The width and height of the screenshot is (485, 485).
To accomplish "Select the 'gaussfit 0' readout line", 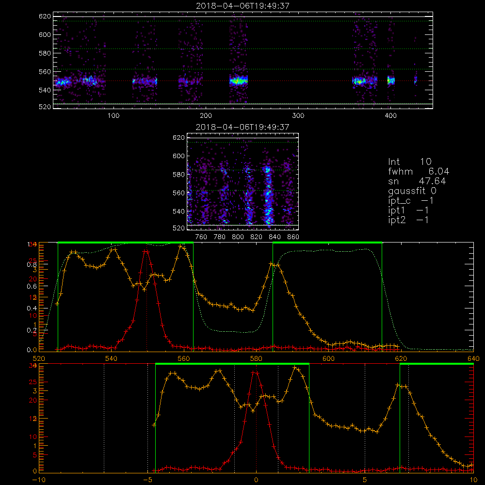I will coord(412,191).
